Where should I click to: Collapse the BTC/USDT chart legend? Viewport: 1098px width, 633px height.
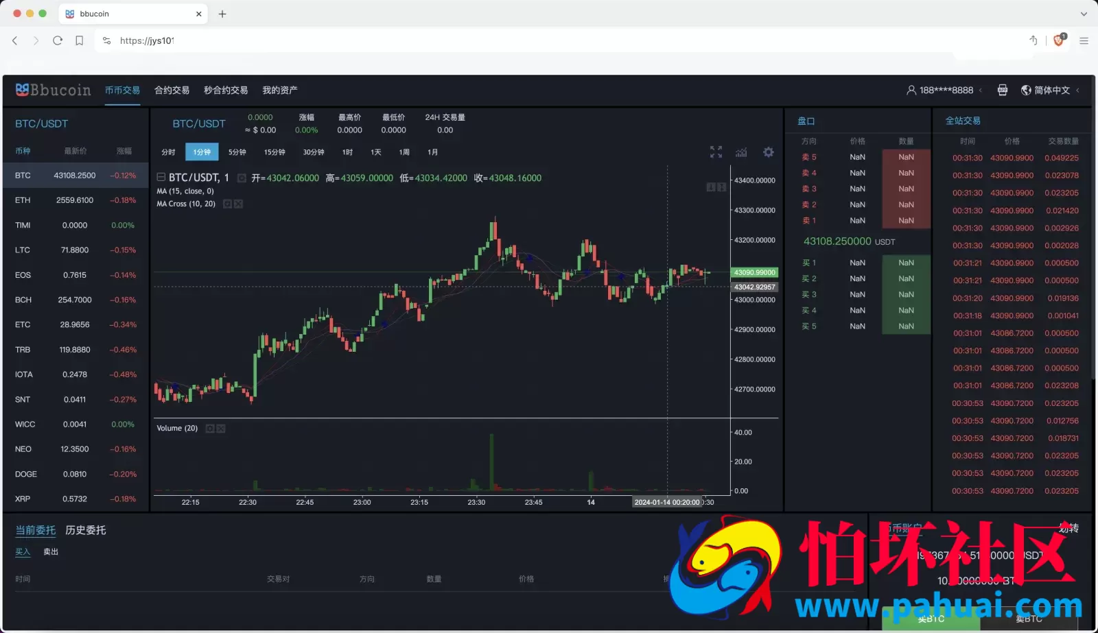pyautogui.click(x=161, y=177)
